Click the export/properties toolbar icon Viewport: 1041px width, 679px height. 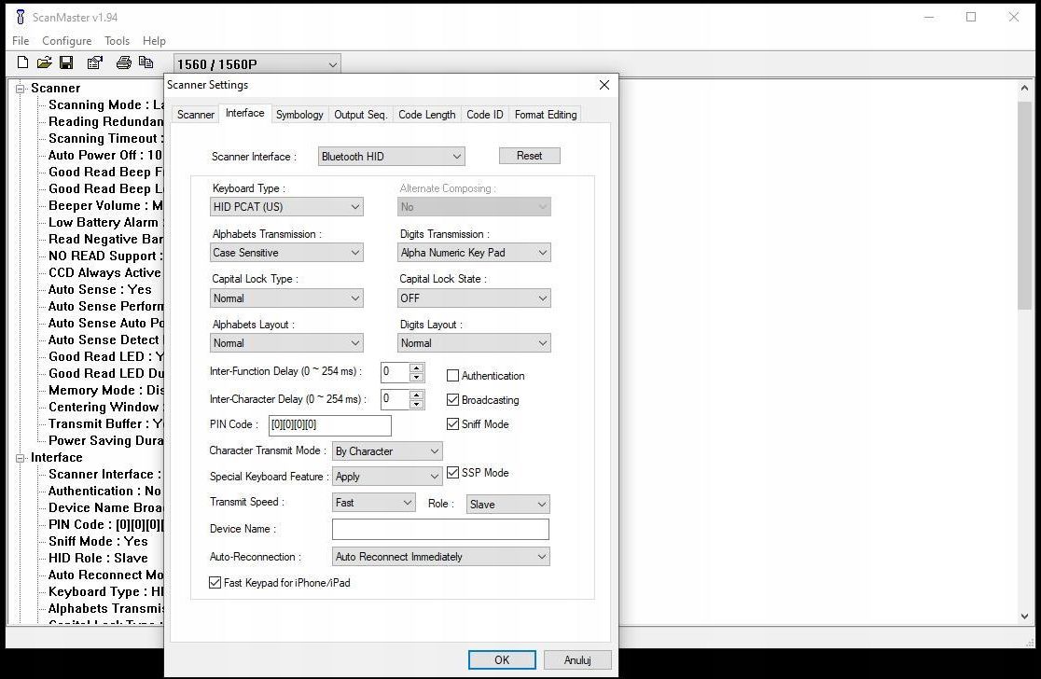click(94, 62)
